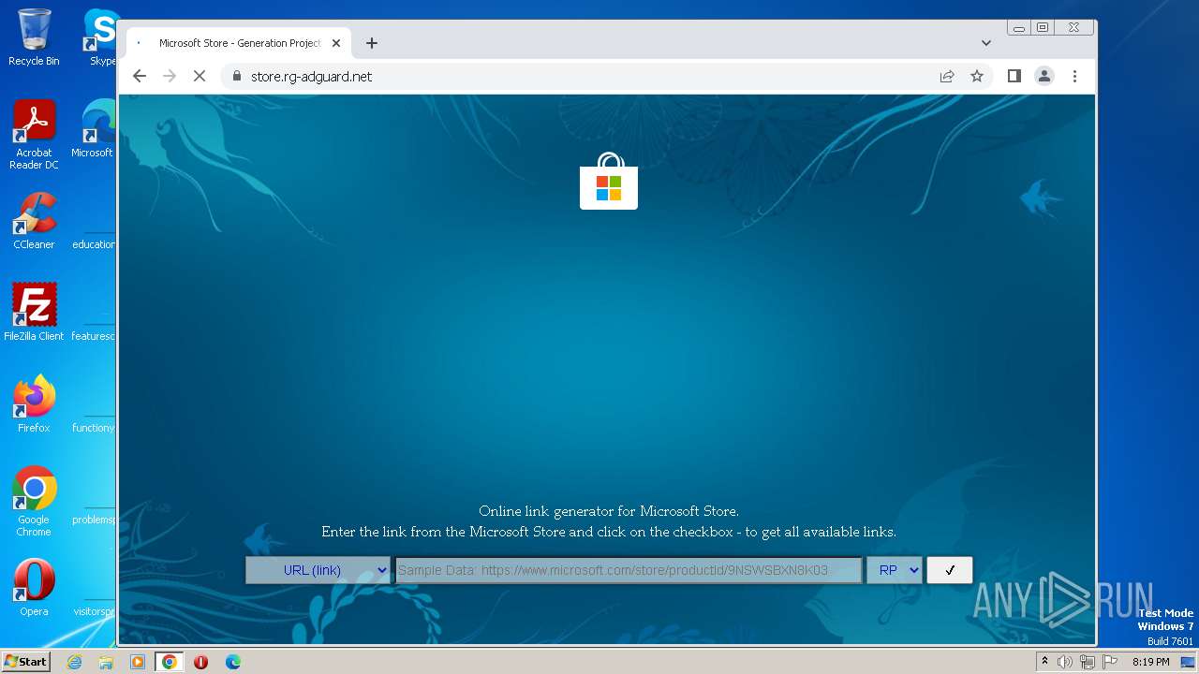
Task: Open Chrome three-dot menu
Action: pos(1074,76)
